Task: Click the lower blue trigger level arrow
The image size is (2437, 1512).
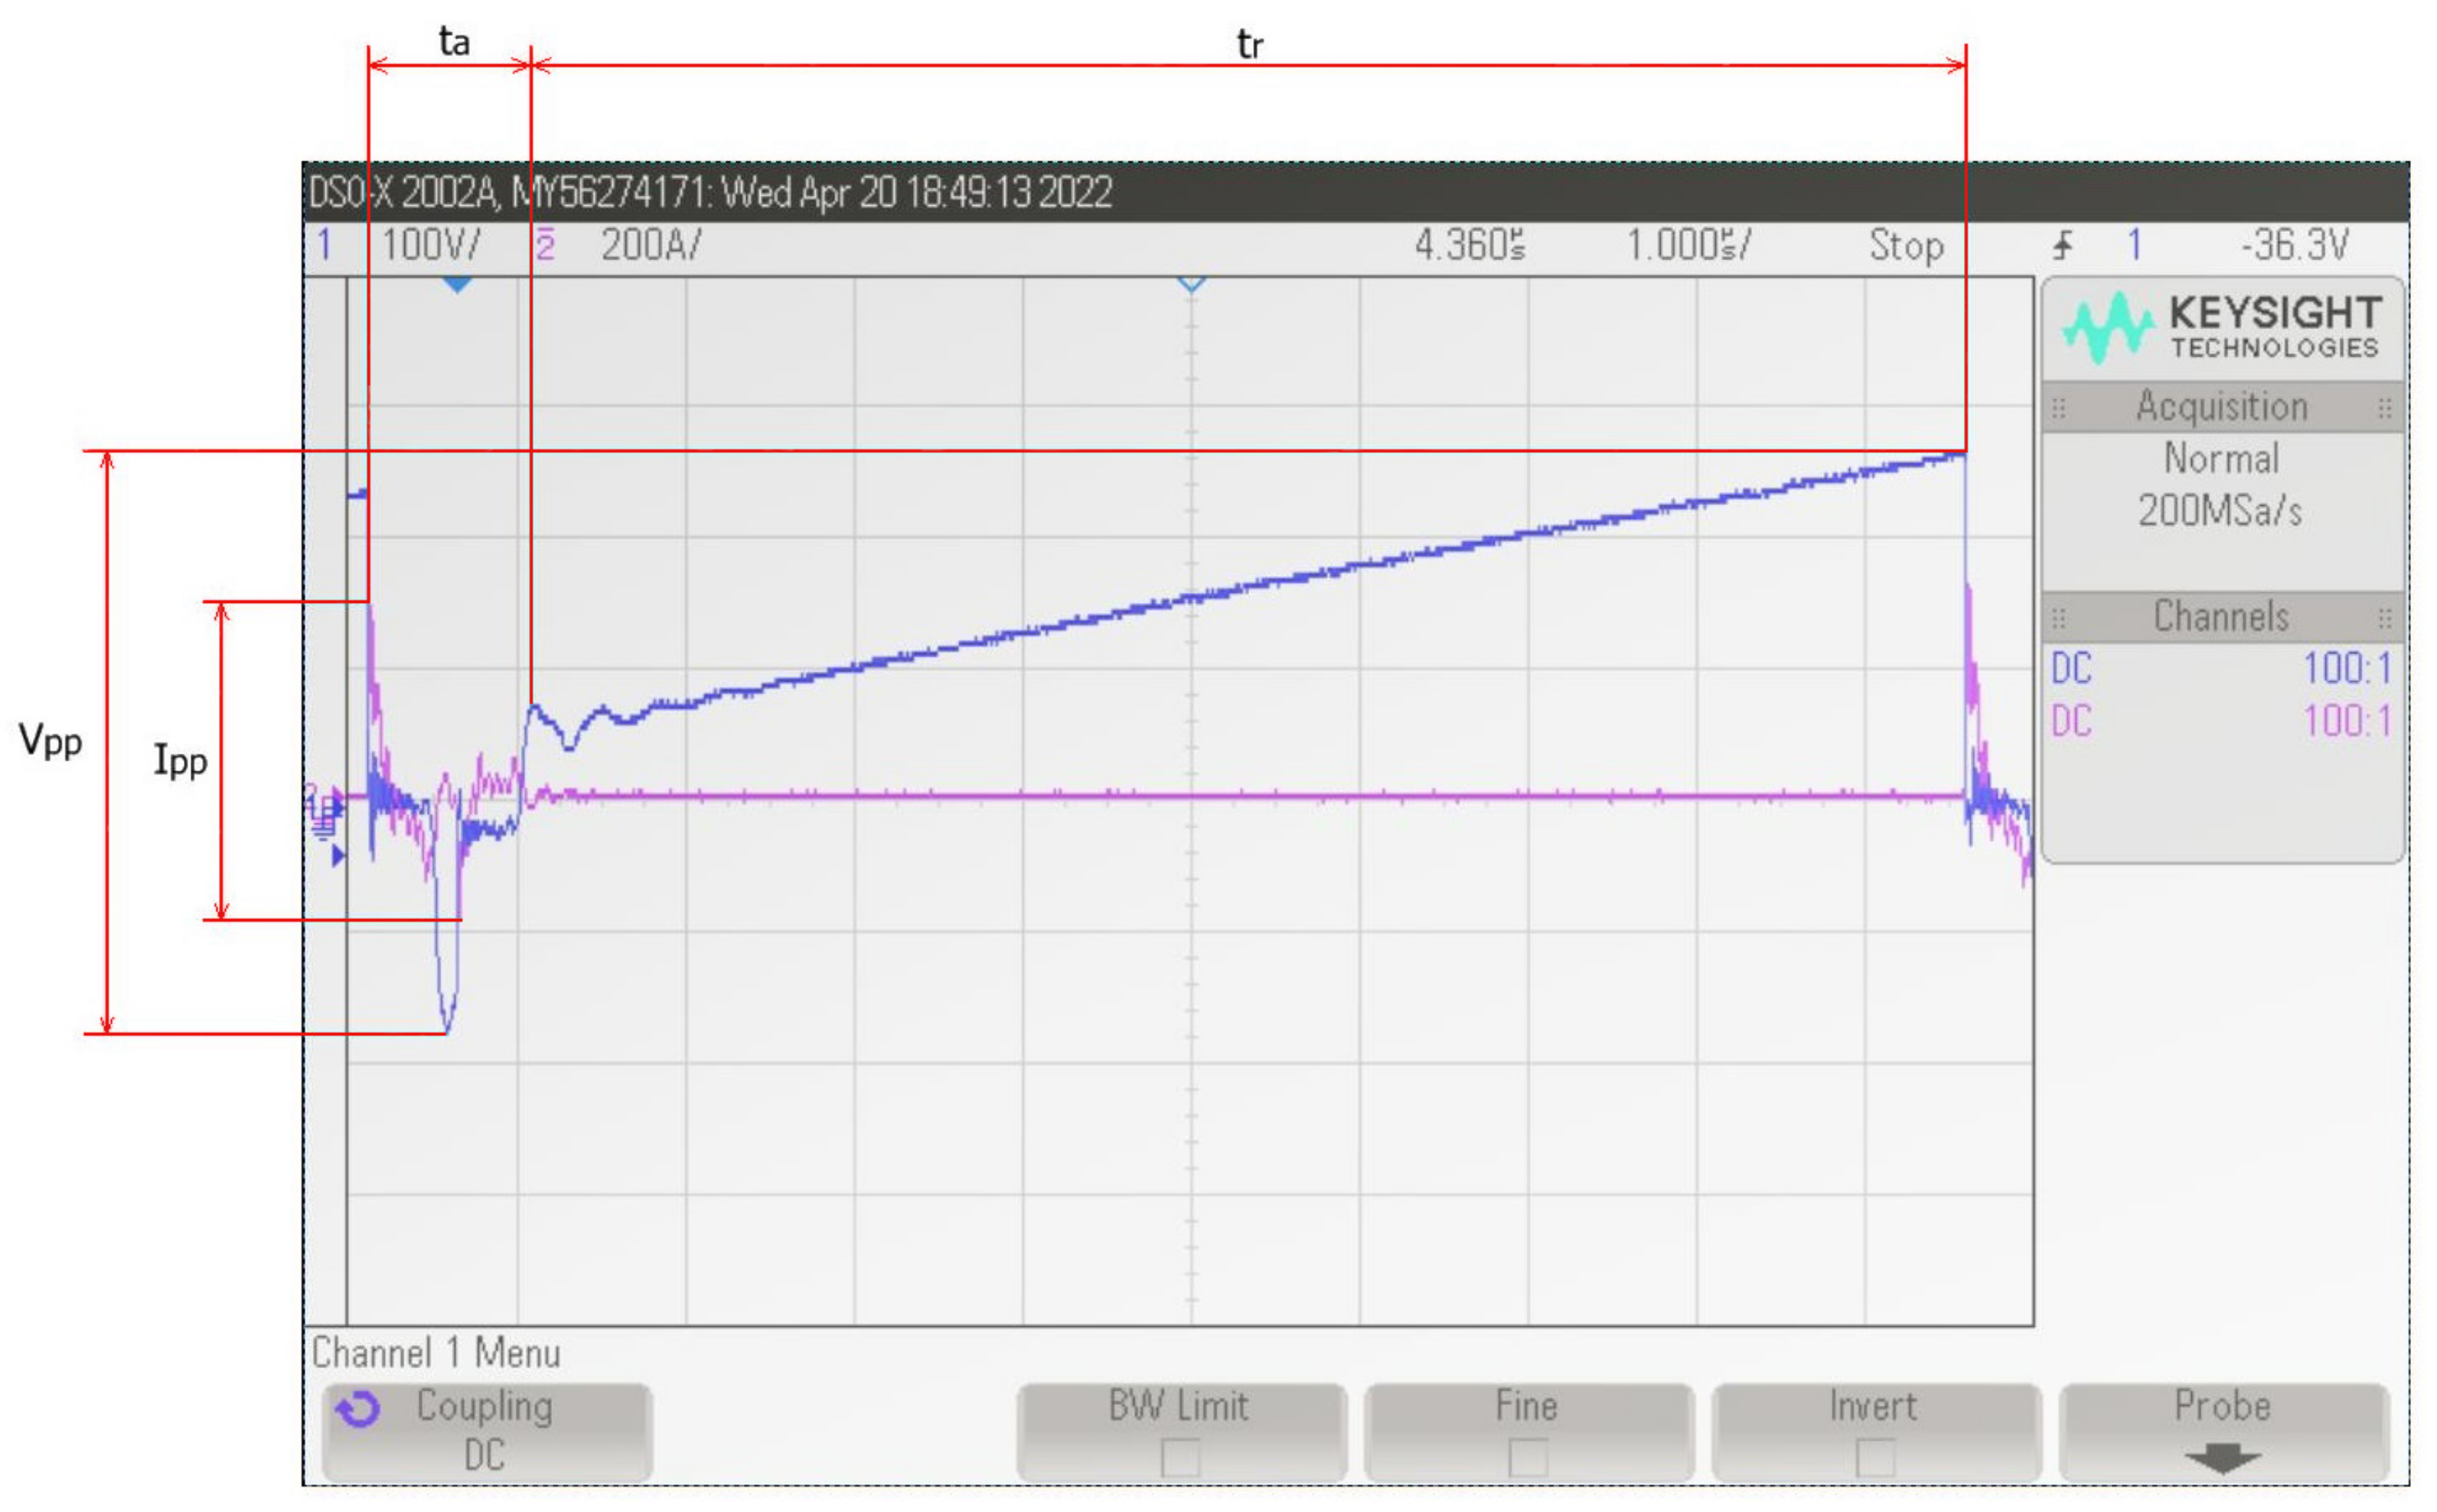Action: [x=338, y=856]
